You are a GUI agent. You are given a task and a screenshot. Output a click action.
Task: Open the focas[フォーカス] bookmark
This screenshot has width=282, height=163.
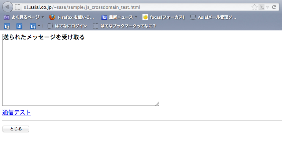point(163,17)
